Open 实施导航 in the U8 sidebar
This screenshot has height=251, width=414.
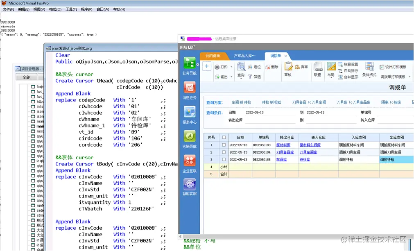(x=189, y=140)
